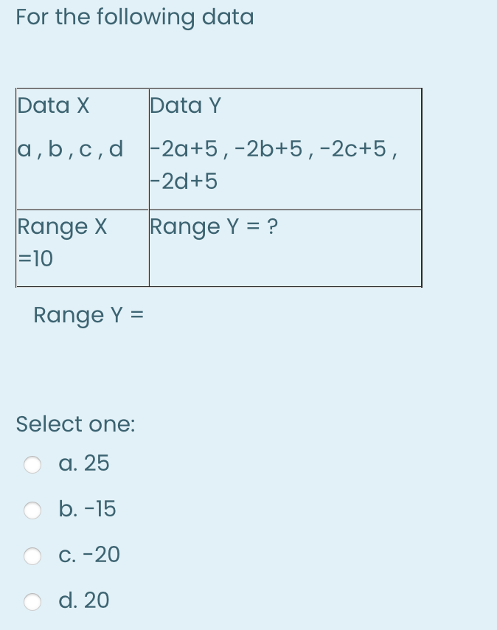This screenshot has width=497, height=630.
Task: Click the 'Range Y = ?' table cell
Action: 213,226
